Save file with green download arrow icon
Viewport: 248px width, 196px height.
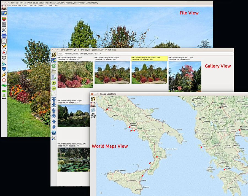4,96
